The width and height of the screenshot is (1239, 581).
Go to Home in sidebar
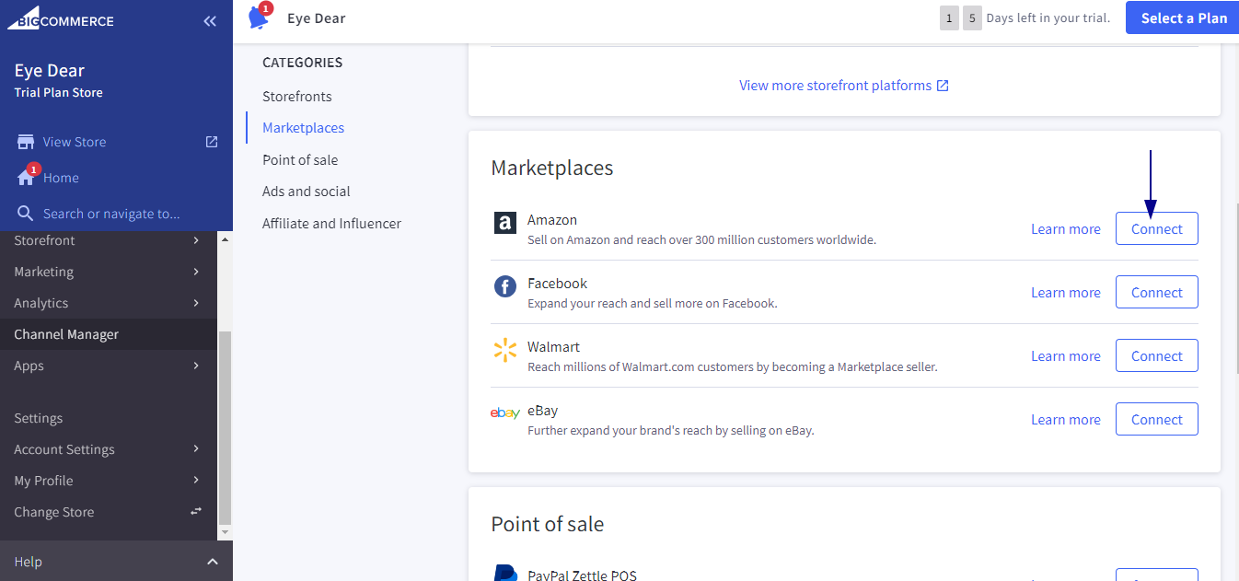[x=61, y=178]
